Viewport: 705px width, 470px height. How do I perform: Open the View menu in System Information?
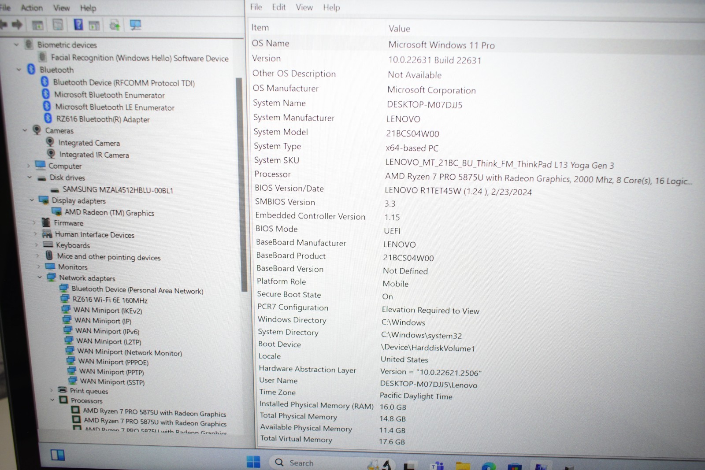tap(304, 7)
